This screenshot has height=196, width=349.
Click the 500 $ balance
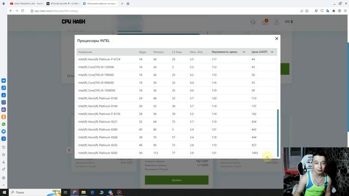coord(288,22)
